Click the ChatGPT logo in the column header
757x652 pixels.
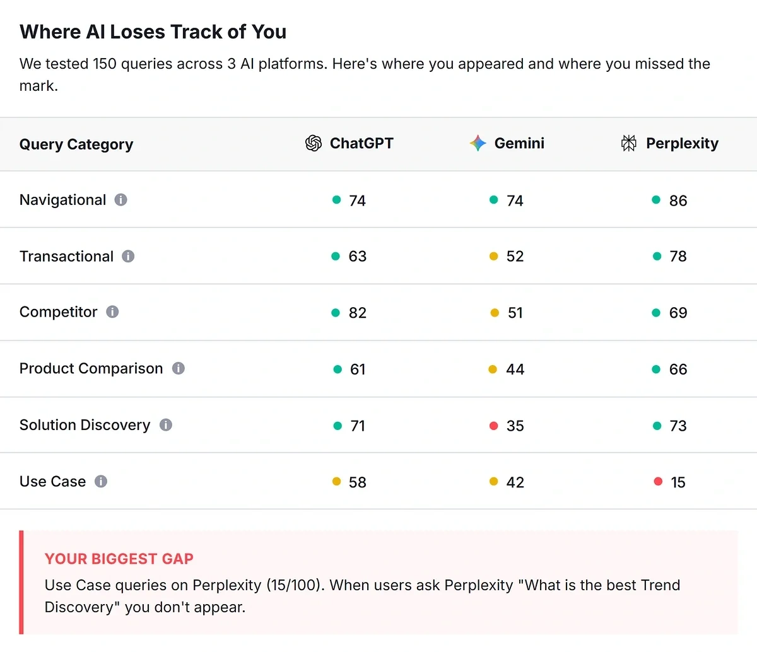pos(312,143)
